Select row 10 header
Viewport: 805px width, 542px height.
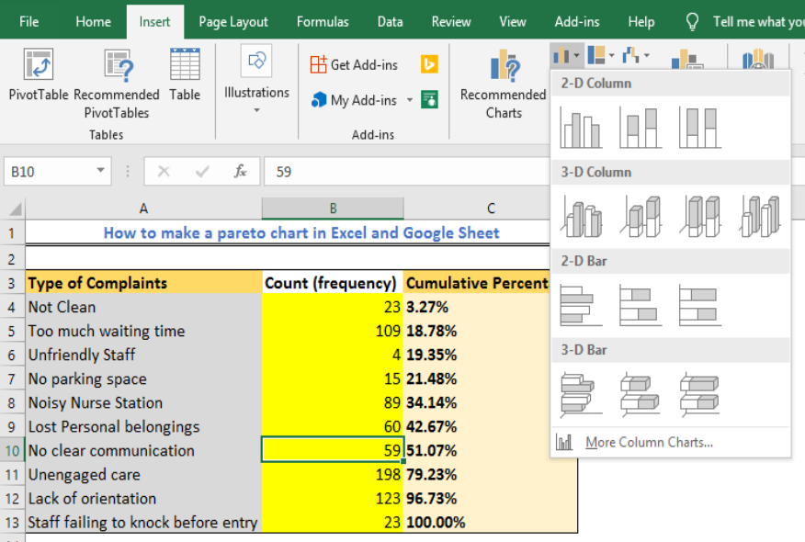tap(12, 450)
